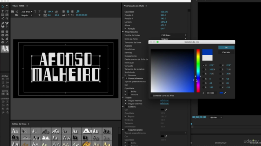The image size is (261, 146).
Task: Click the Sombra black color swatch
Action: (162, 109)
